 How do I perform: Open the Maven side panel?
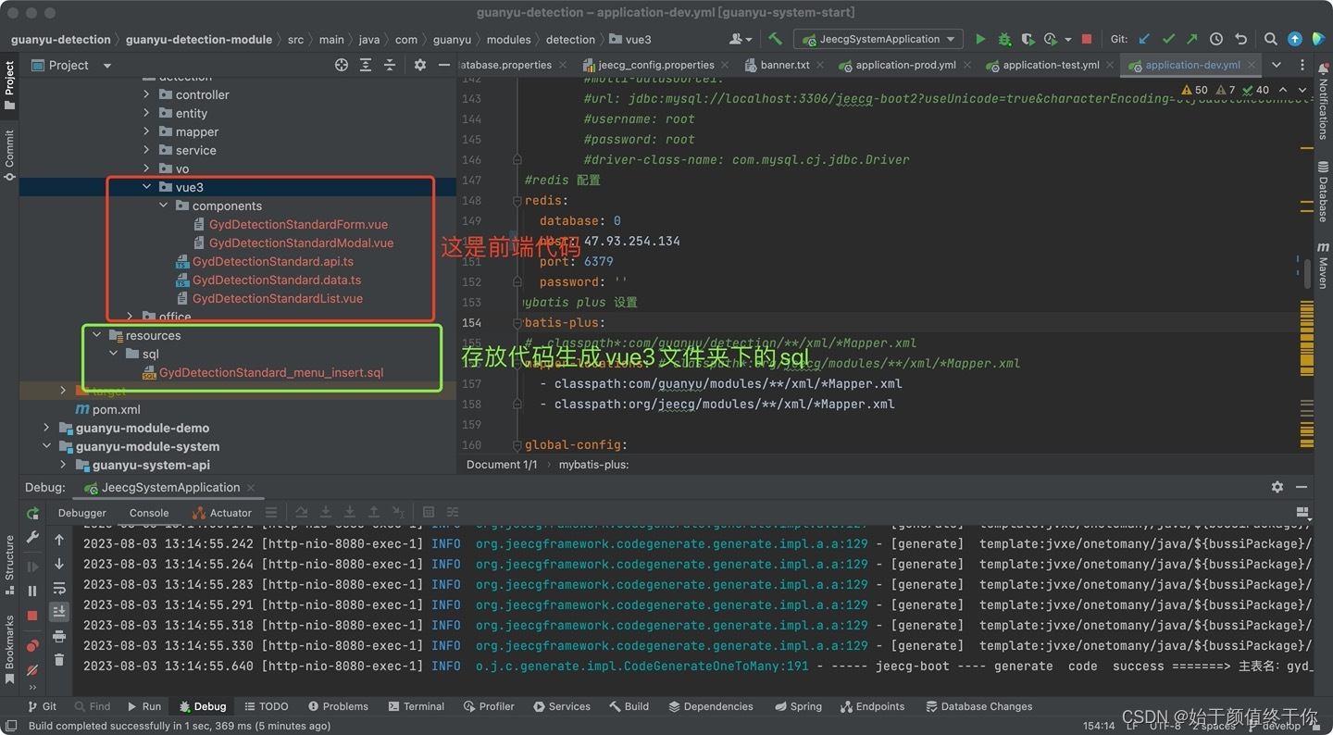click(1324, 267)
